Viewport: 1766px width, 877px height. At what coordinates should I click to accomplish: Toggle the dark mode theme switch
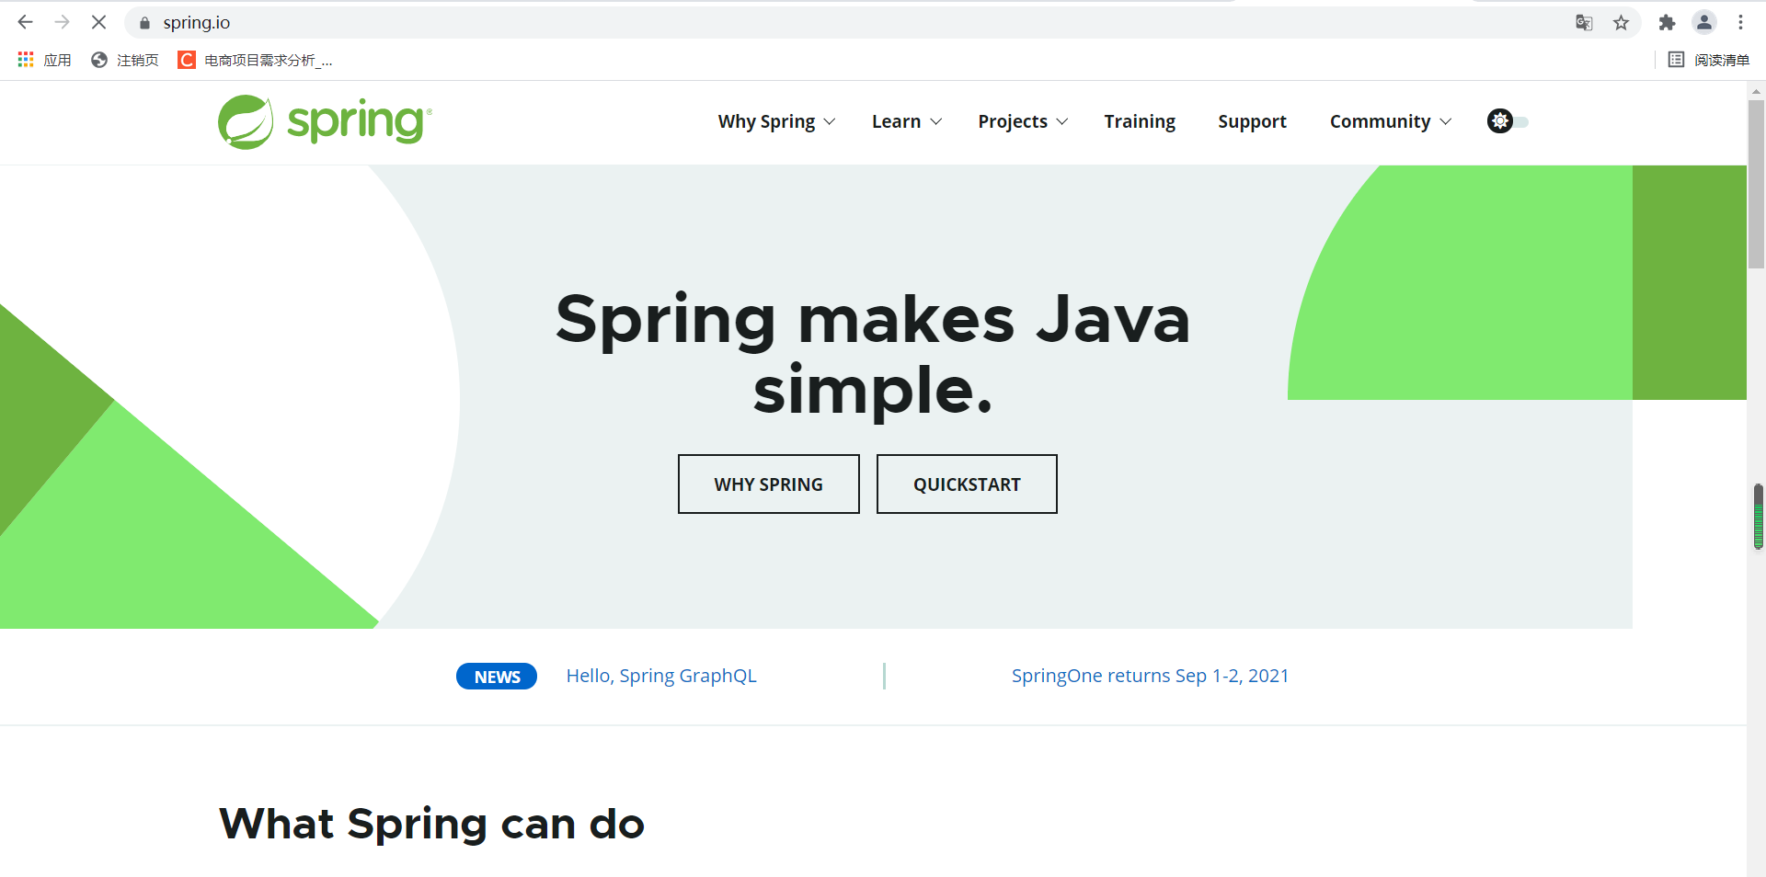coord(1507,121)
